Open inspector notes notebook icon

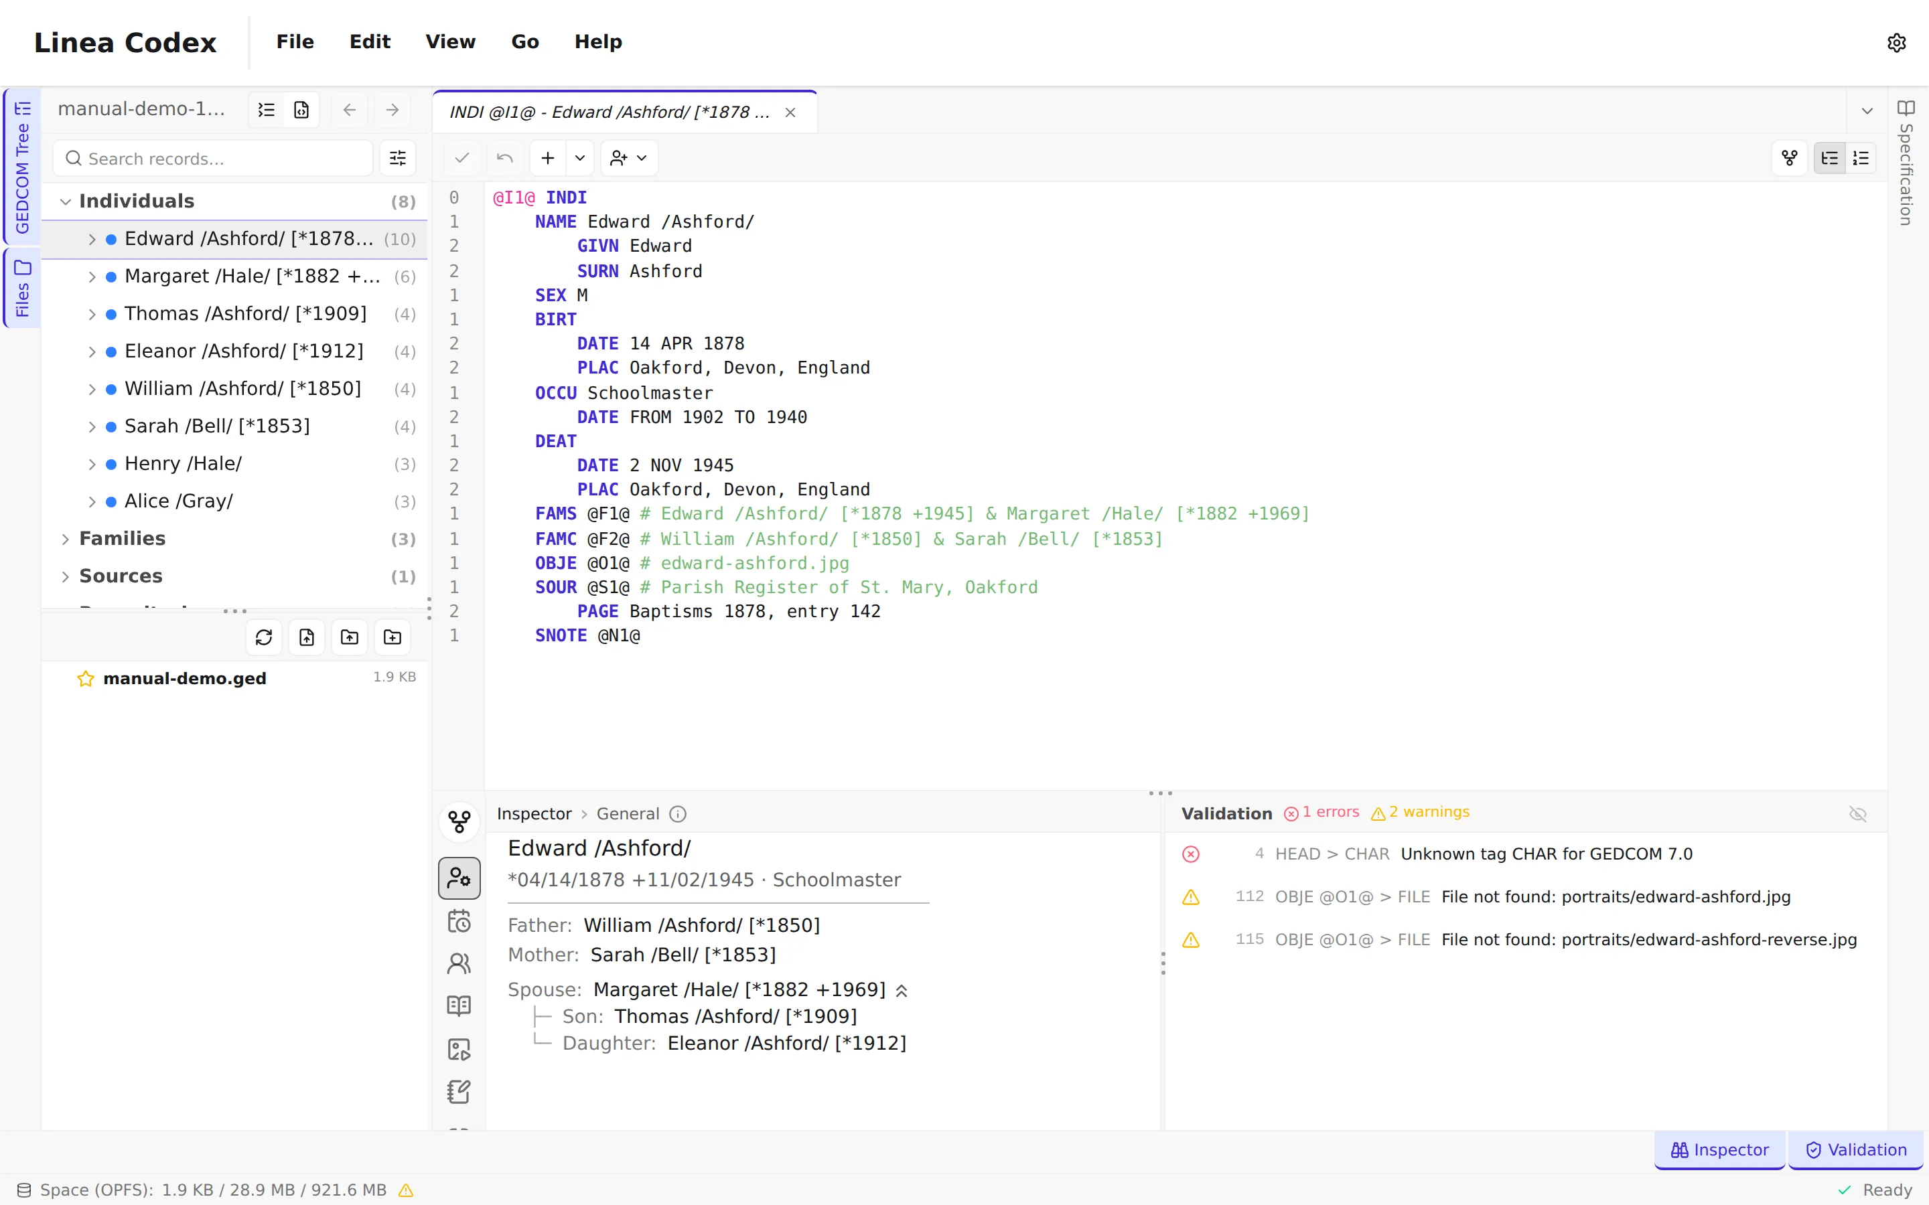pyautogui.click(x=459, y=1091)
